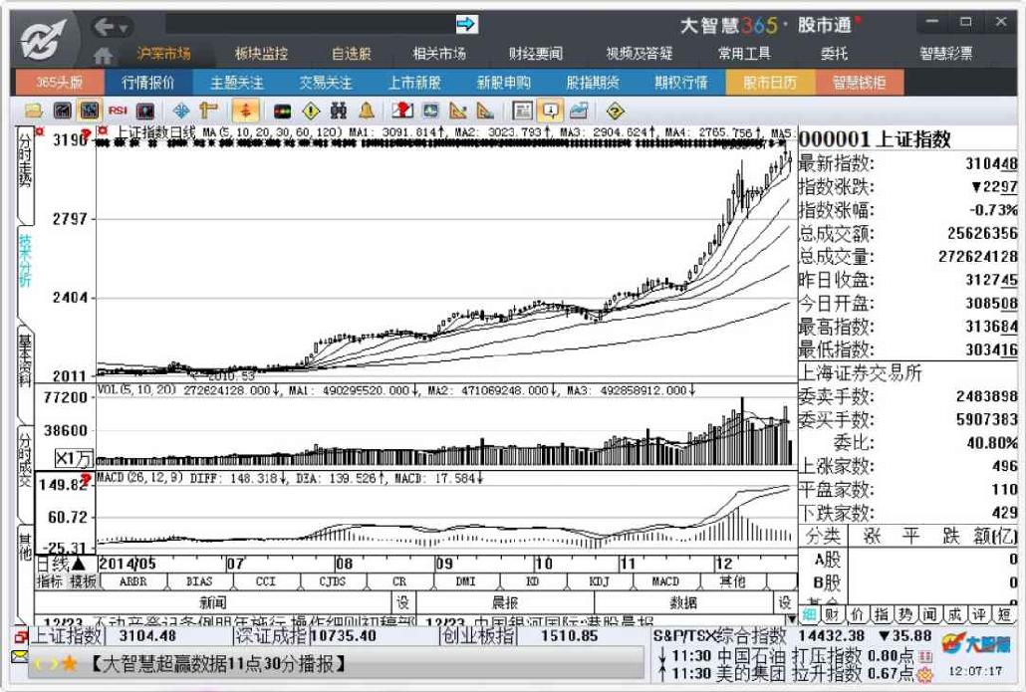Switch to the 上市新股 tab
Screen dimensions: 1026x692
coord(414,83)
